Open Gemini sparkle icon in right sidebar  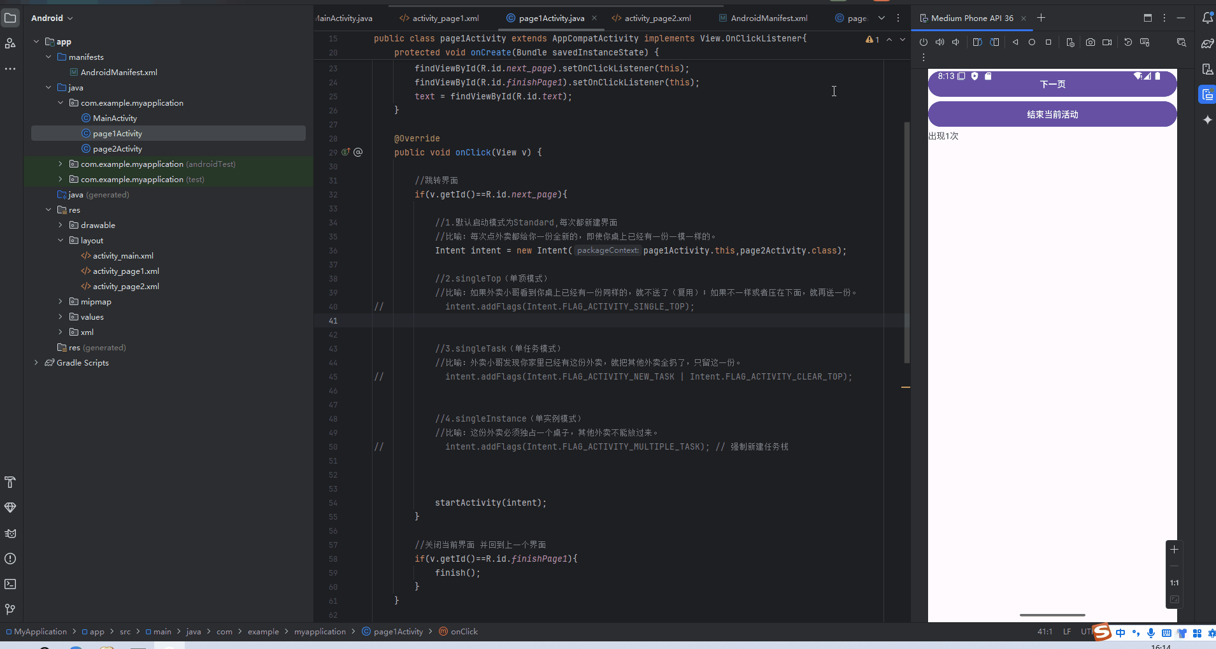[x=1207, y=120]
